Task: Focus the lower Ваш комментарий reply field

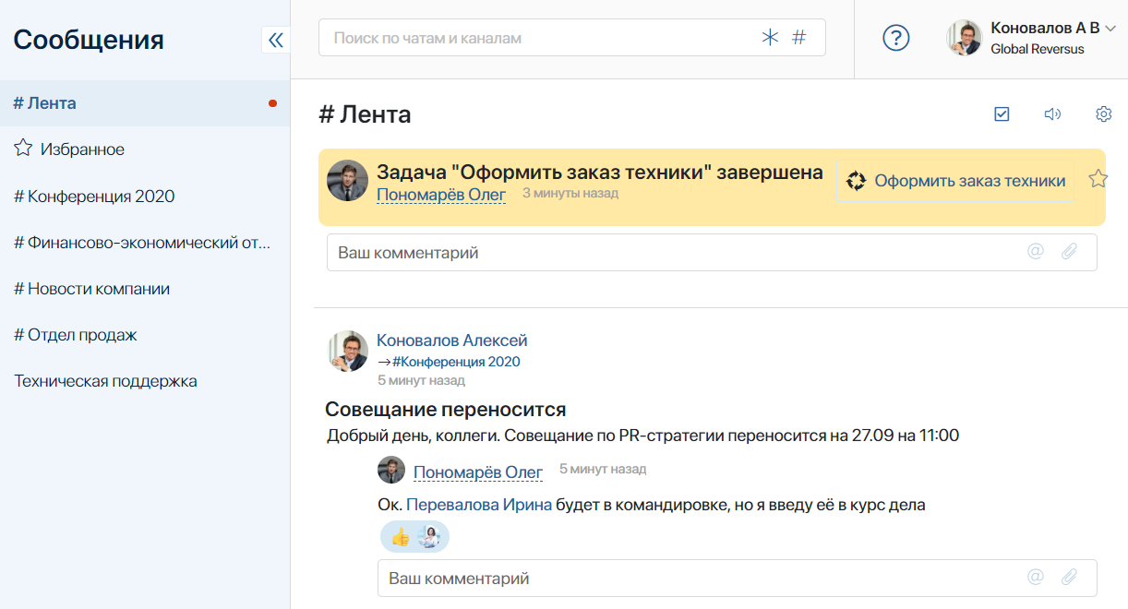Action: [x=738, y=578]
